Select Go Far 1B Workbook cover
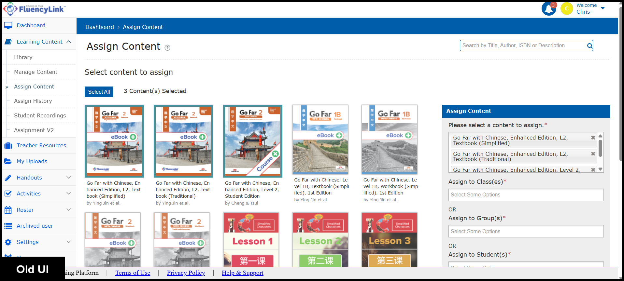The image size is (624, 281). [x=390, y=140]
